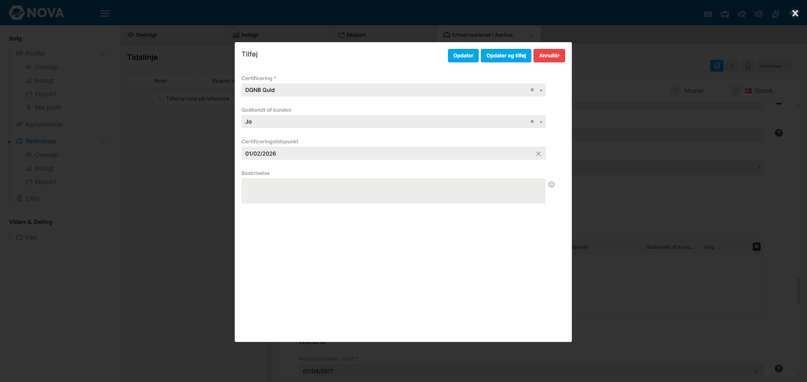Clear the DGNB Guld certificering selection
Viewport: 807px width, 382px height.
tap(532, 90)
